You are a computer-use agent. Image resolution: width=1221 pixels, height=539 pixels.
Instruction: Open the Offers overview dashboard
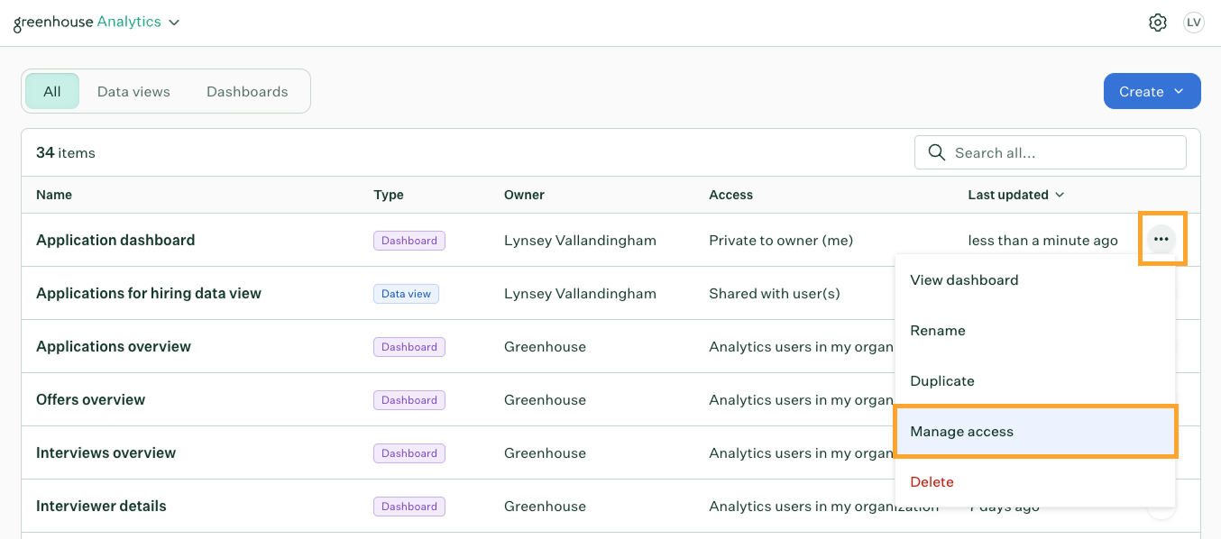tap(90, 399)
